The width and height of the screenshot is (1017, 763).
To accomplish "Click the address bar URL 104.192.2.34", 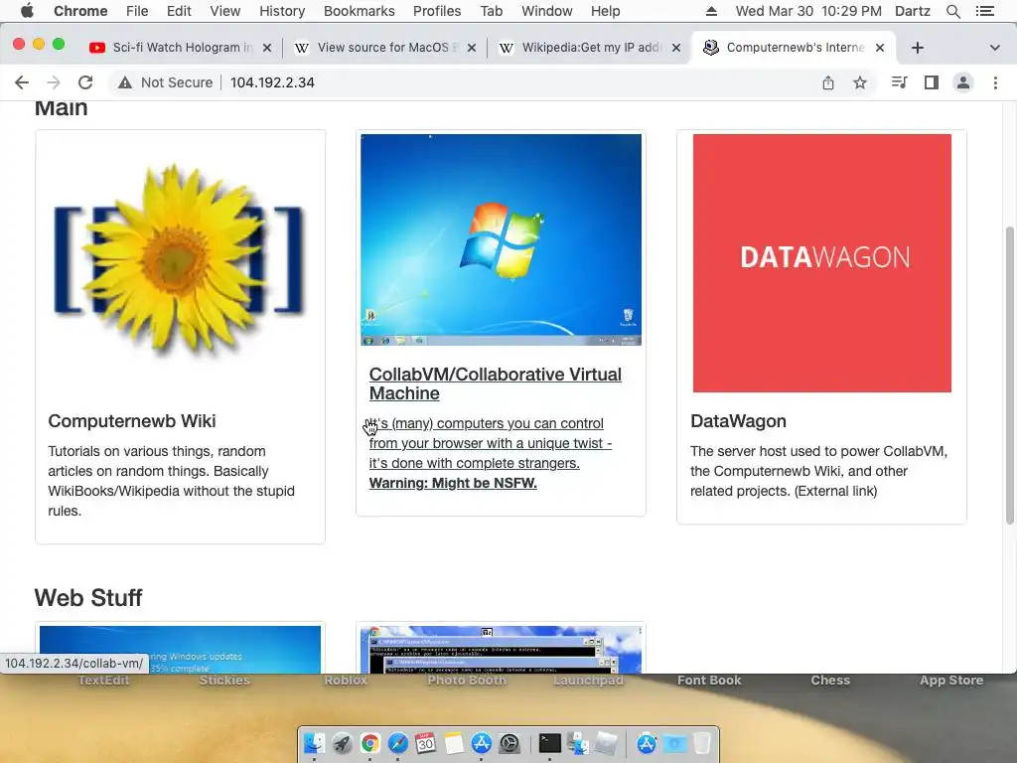I will 272,82.
